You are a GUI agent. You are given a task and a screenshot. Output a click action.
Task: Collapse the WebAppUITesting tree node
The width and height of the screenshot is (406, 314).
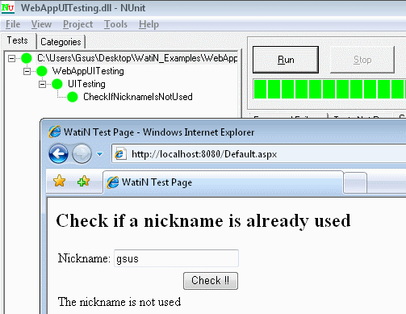(27, 71)
